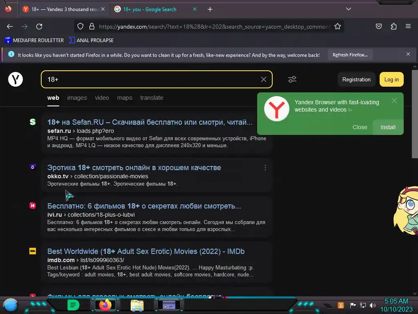418x314 pixels.
Task: Expand the list all tabs chevron
Action: [x=349, y=9]
